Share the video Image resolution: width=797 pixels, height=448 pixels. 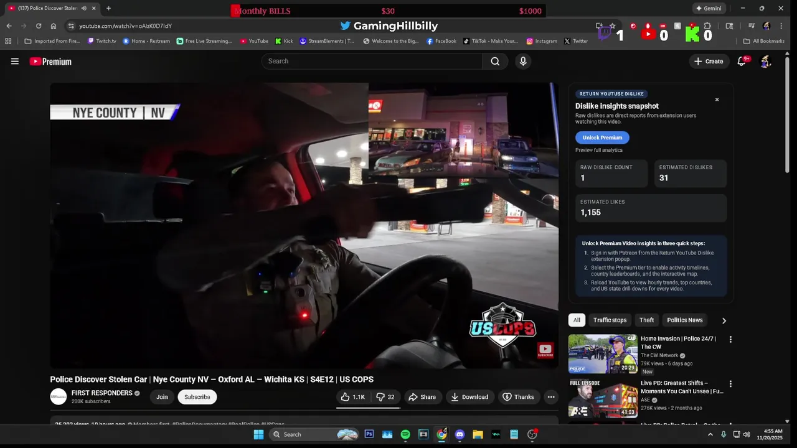(422, 397)
